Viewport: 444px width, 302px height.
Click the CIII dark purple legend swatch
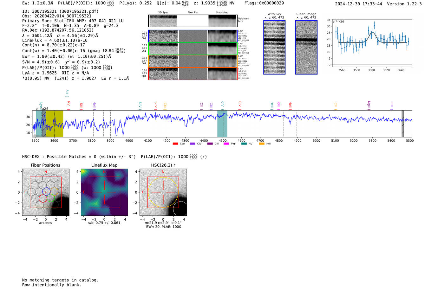[210, 144]
